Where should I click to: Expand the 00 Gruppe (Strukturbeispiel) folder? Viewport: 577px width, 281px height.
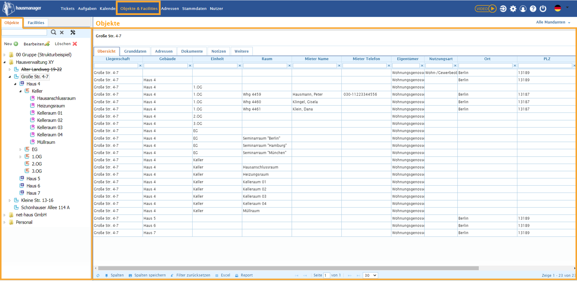pyautogui.click(x=5, y=55)
